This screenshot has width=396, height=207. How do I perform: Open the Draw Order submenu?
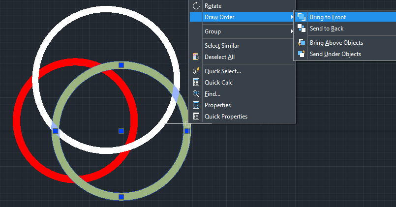(x=243, y=17)
